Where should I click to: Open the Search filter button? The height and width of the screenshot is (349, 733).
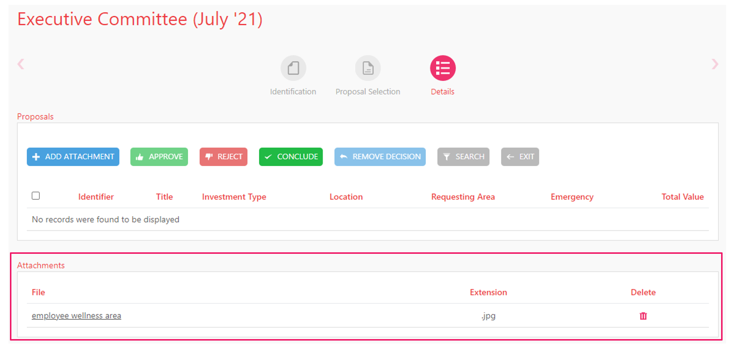pos(464,157)
